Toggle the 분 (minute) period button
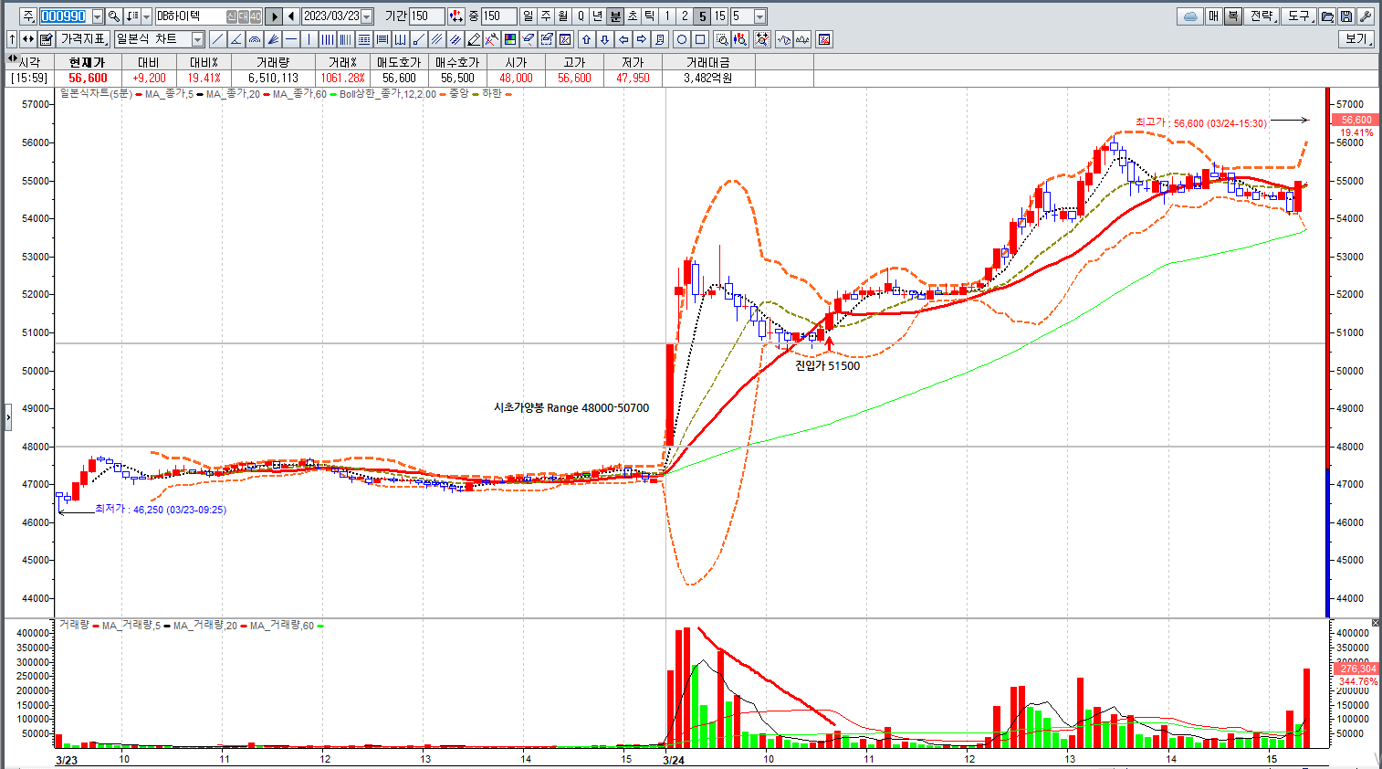Image resolution: width=1382 pixels, height=769 pixels. tap(614, 16)
